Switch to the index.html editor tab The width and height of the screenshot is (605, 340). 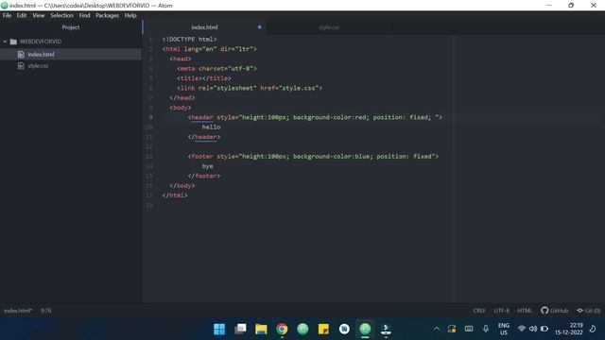tap(204, 27)
